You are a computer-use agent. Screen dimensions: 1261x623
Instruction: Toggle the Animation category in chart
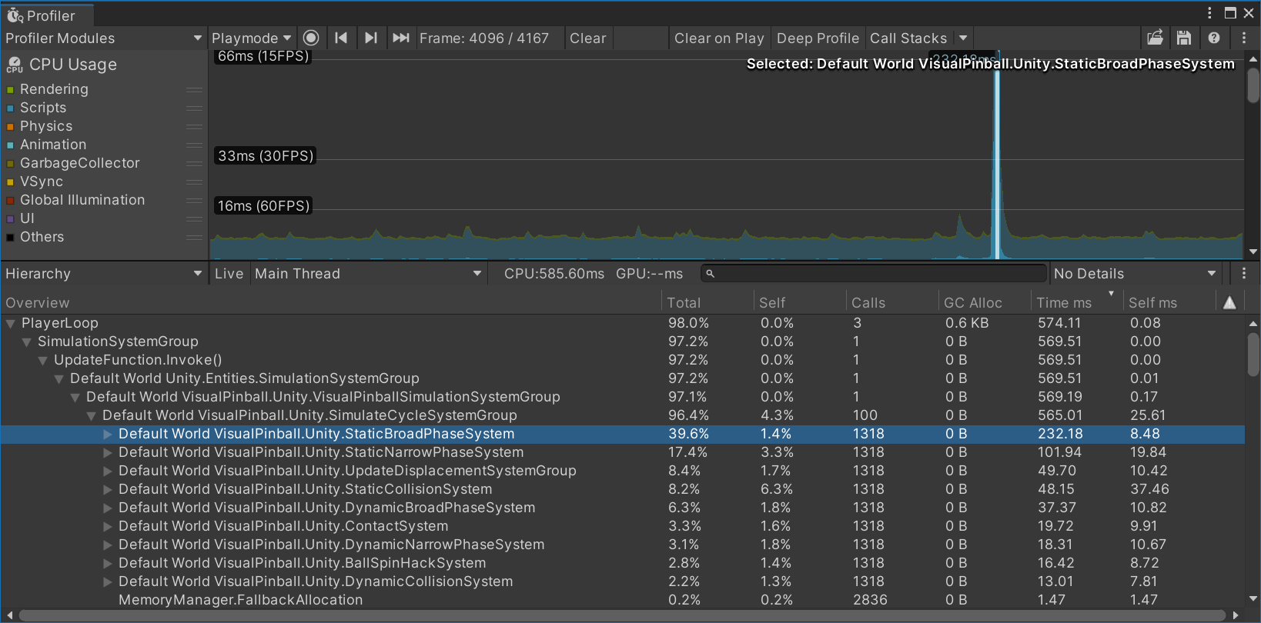tap(11, 145)
